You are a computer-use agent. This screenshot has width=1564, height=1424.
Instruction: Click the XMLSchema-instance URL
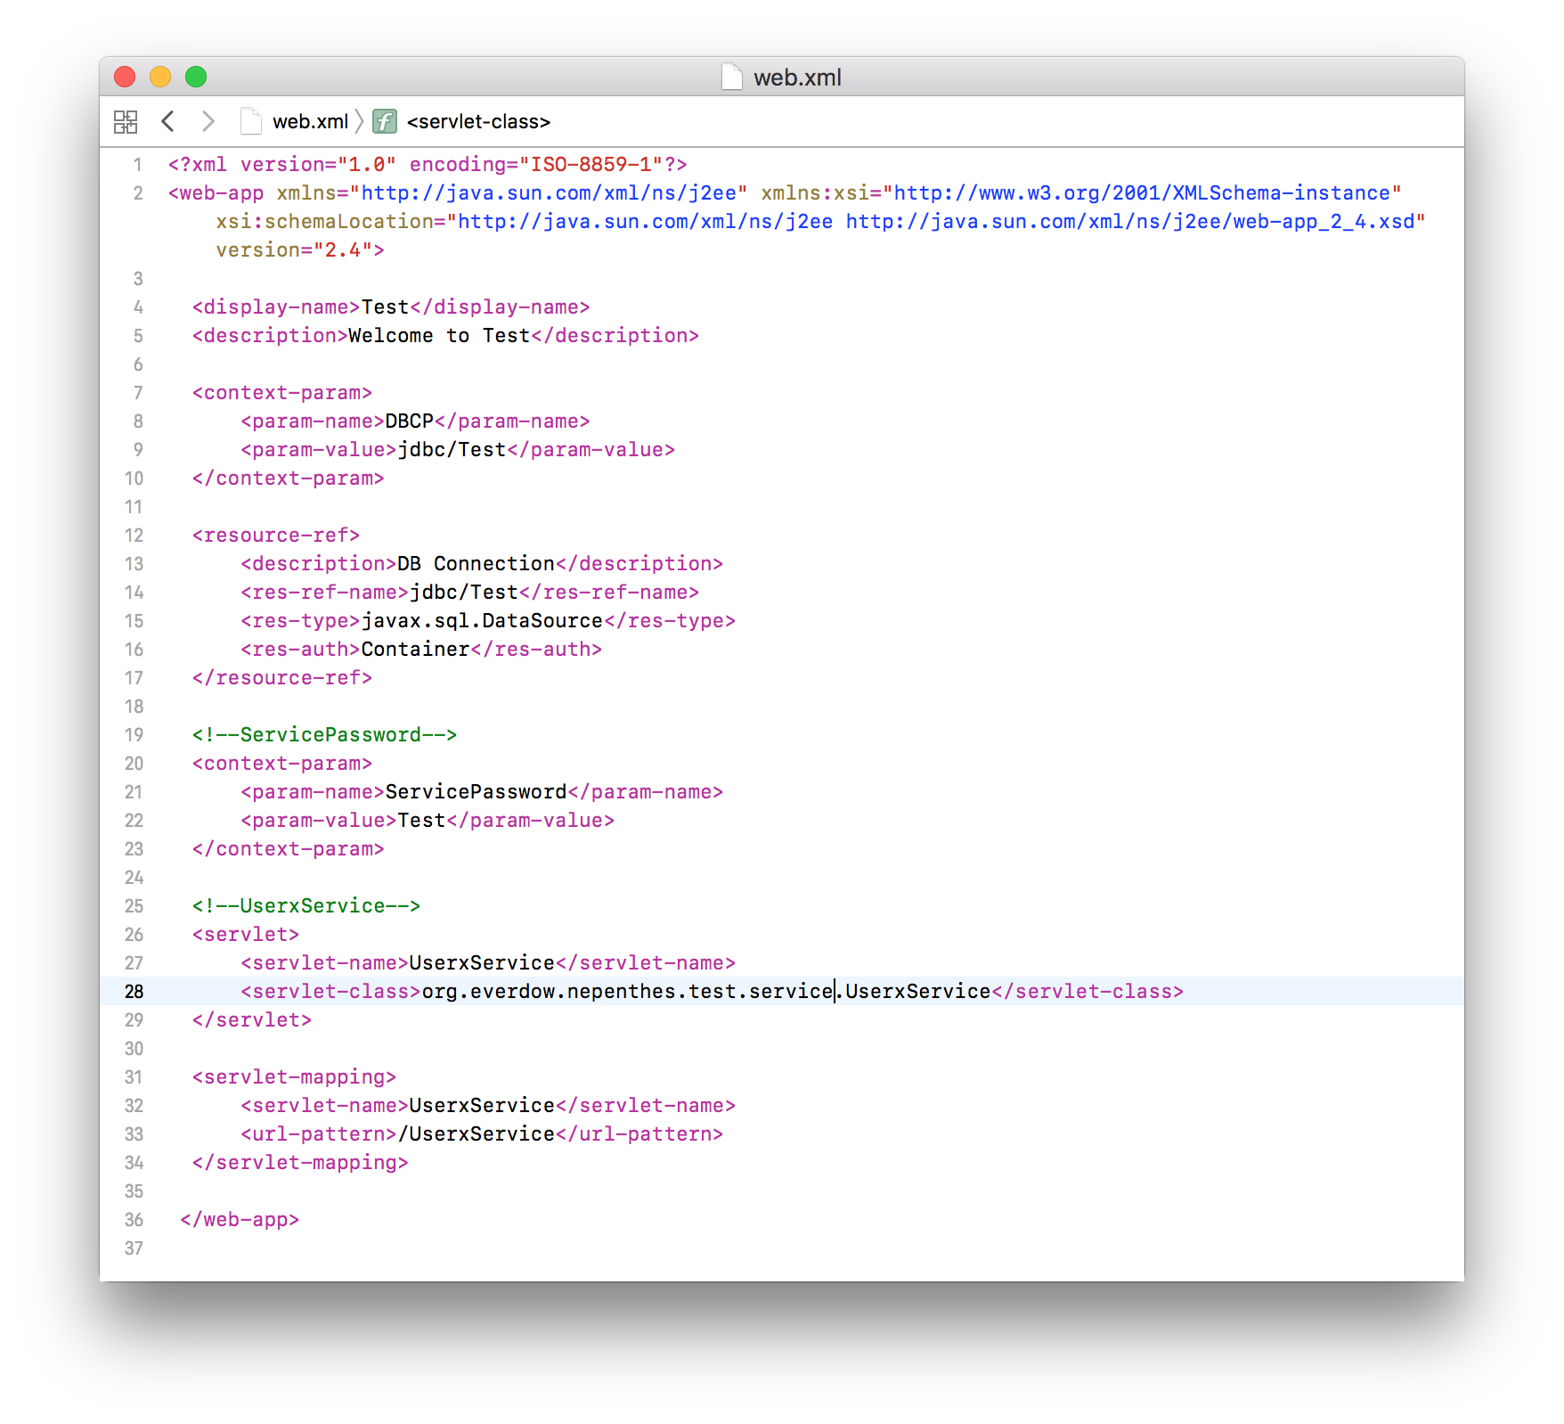(1142, 193)
